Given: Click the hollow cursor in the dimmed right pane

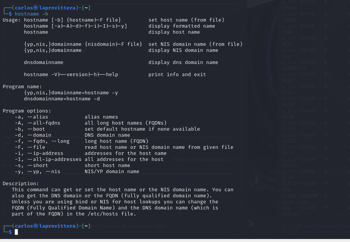Looking at the screenshot, I should coord(295,232).
